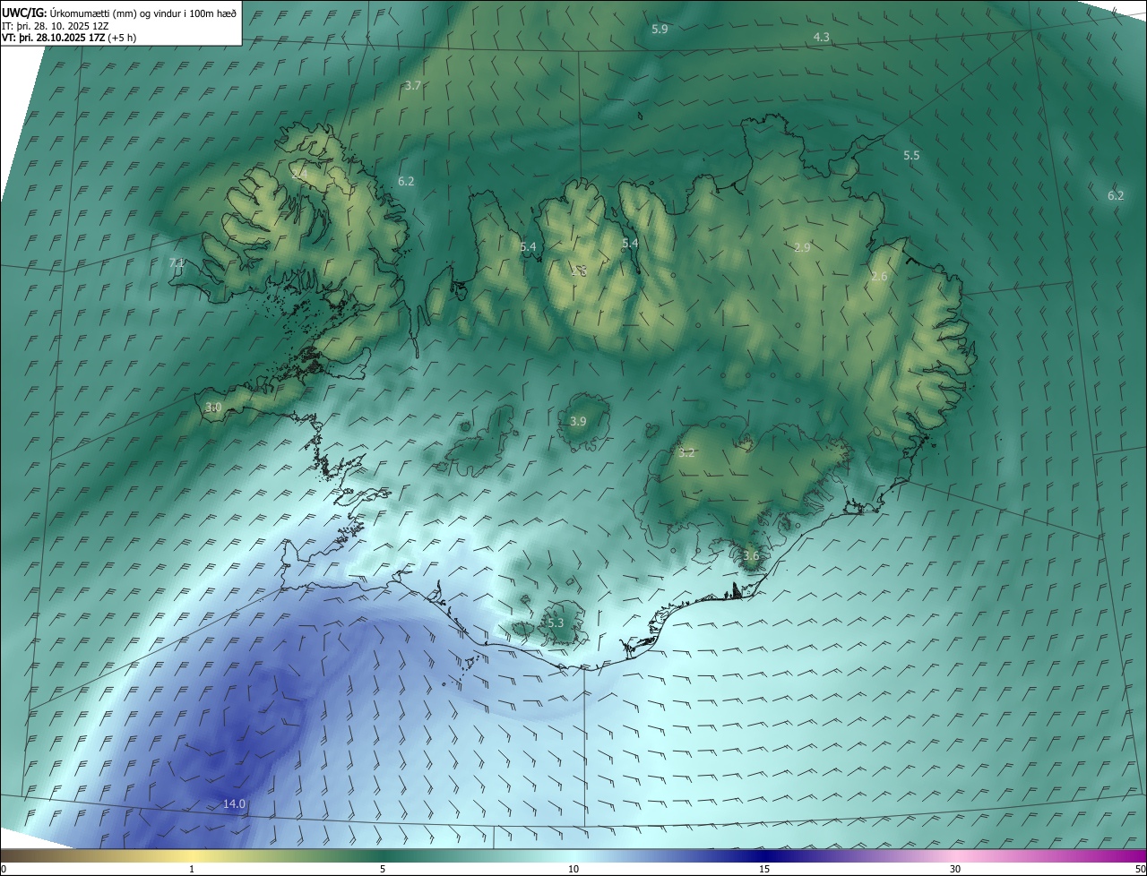Image resolution: width=1147 pixels, height=876 pixels.
Task: Click the 10 tick on the color scale
Action: (x=573, y=869)
